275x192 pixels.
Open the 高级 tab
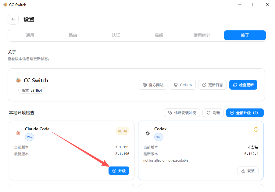pyautogui.click(x=159, y=35)
